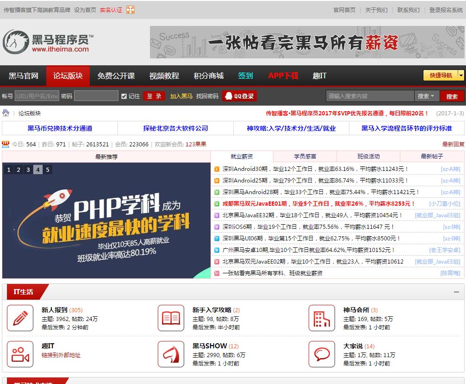466x384 pixels.
Task: Open 新手入学攻略 book icon
Action: tap(171, 318)
